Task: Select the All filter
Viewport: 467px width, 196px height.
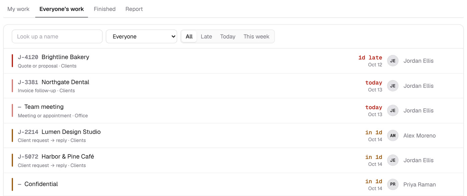Action: (189, 37)
